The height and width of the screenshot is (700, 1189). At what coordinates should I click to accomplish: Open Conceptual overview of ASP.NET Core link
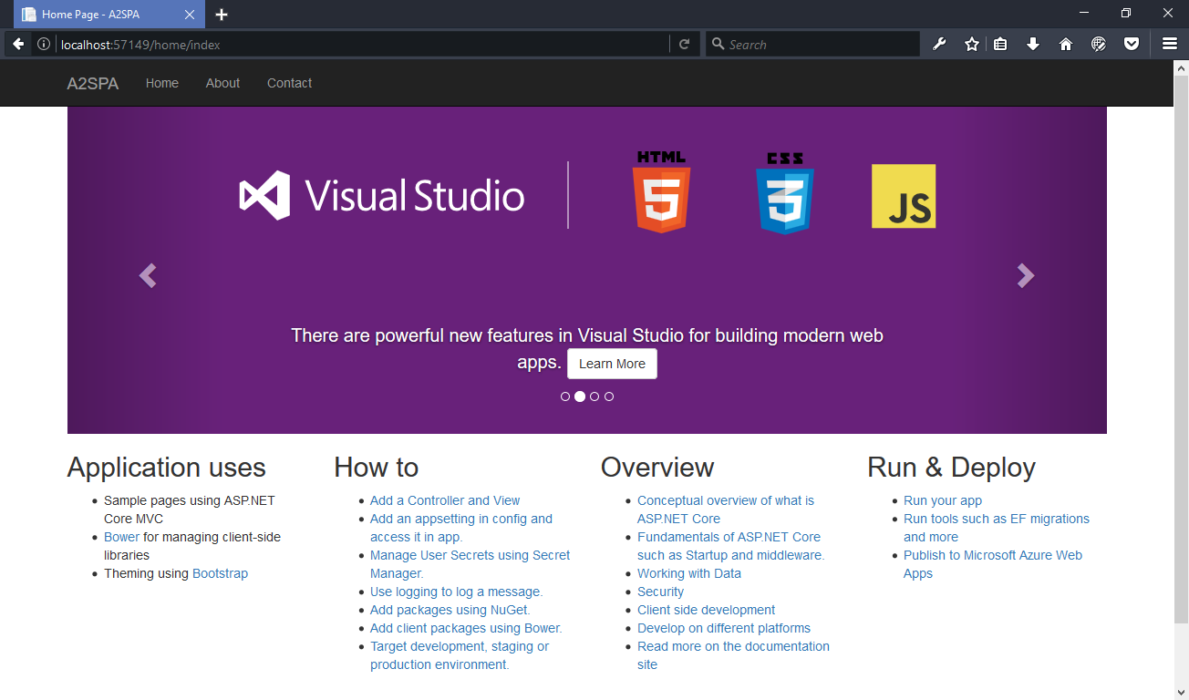726,510
